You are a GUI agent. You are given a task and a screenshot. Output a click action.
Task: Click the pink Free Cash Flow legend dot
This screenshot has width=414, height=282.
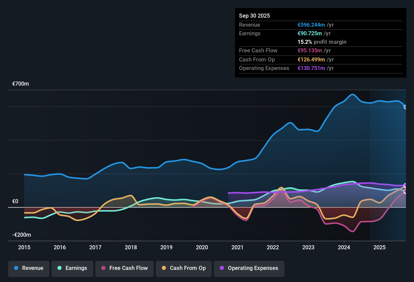click(103, 268)
